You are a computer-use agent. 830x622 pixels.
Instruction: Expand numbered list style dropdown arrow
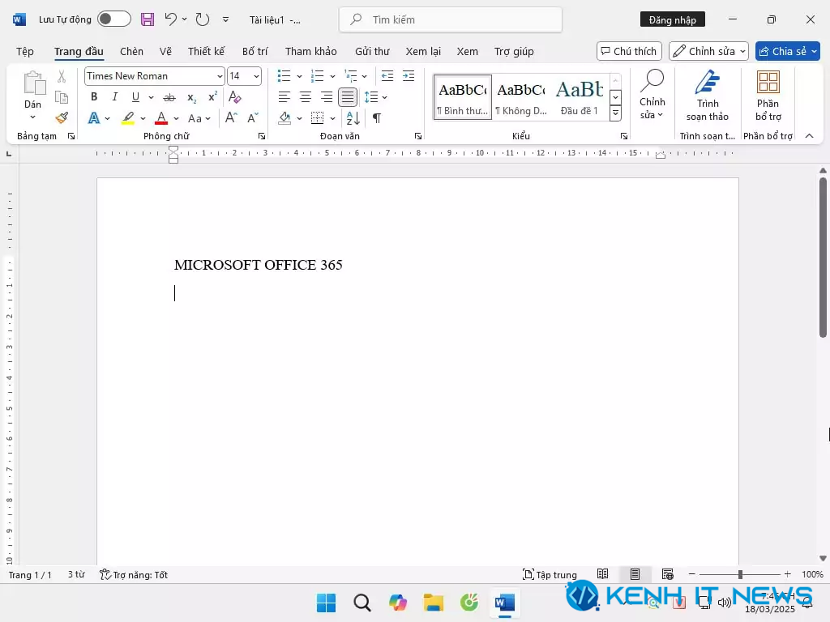pos(332,77)
